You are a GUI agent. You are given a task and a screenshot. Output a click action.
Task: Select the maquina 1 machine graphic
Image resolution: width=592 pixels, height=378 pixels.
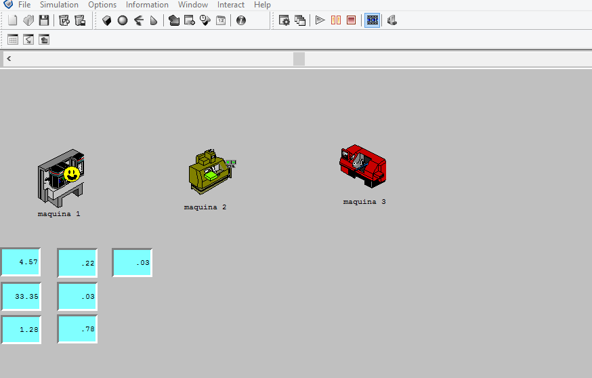[x=60, y=178]
